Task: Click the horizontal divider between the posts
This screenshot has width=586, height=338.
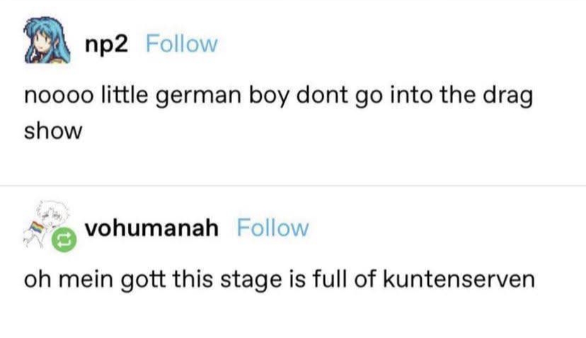Action: click(x=293, y=185)
